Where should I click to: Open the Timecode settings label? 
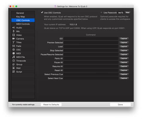[x=21, y=61]
